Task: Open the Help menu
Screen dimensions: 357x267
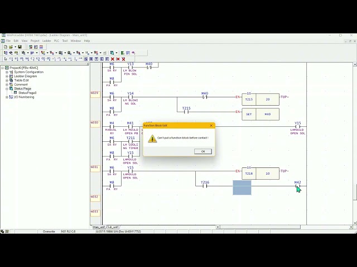Action: [87, 41]
